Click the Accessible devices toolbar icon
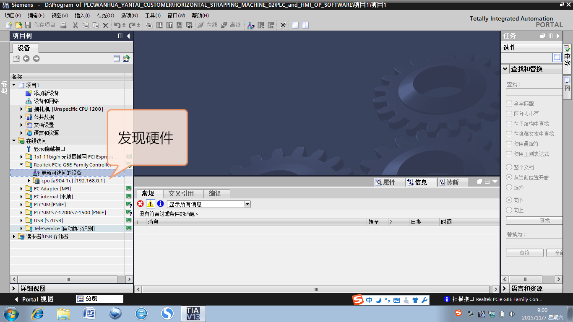Image resolution: width=573 pixels, height=322 pixels. (251, 25)
